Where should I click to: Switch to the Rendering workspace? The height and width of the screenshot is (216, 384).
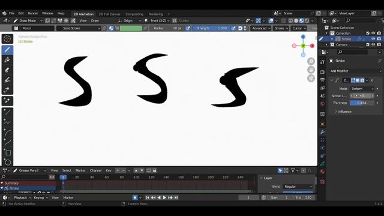[x=156, y=14]
